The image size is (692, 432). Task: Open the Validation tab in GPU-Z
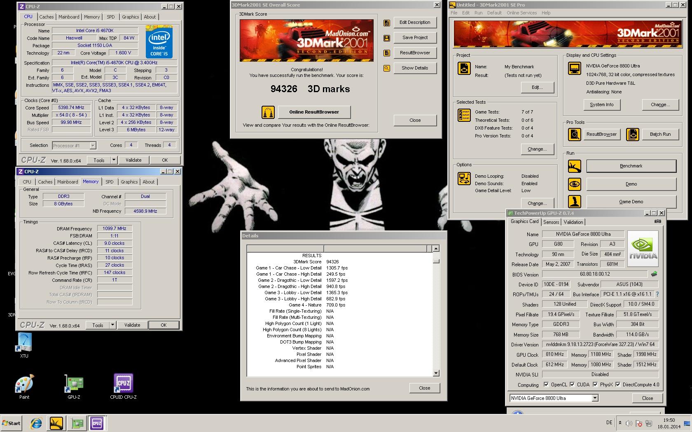573,222
